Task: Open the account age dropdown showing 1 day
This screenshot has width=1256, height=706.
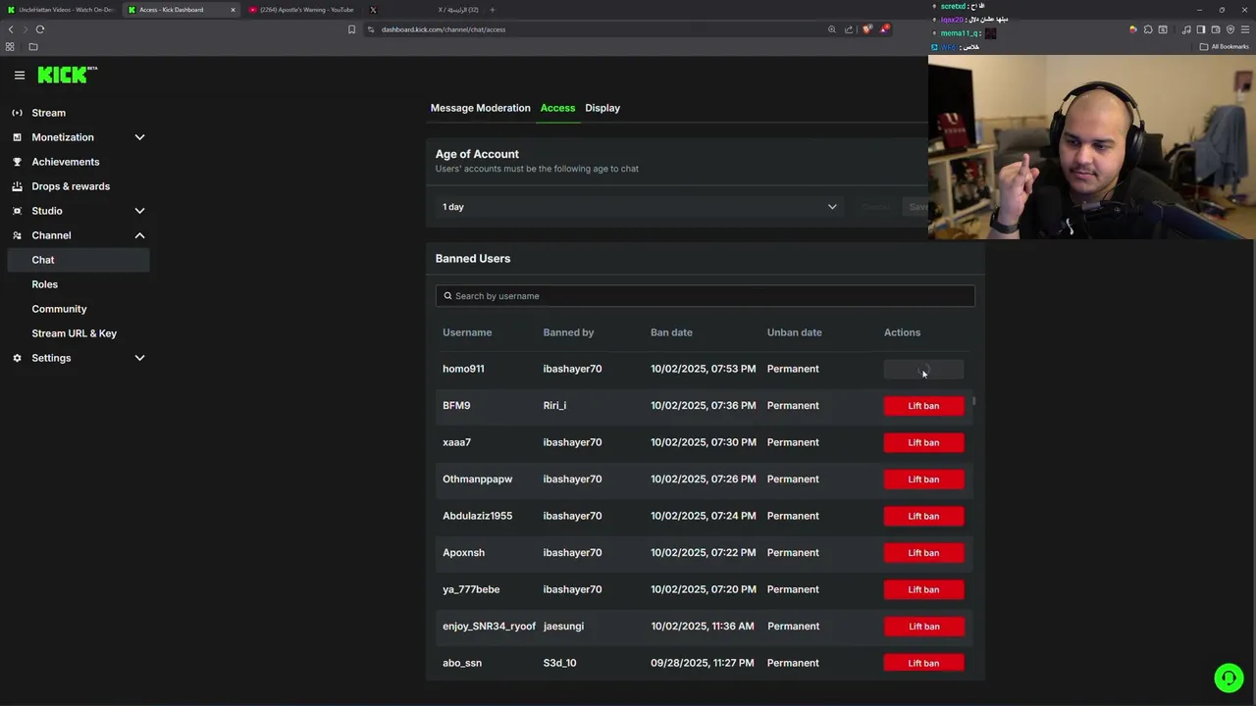Action: coord(640,207)
